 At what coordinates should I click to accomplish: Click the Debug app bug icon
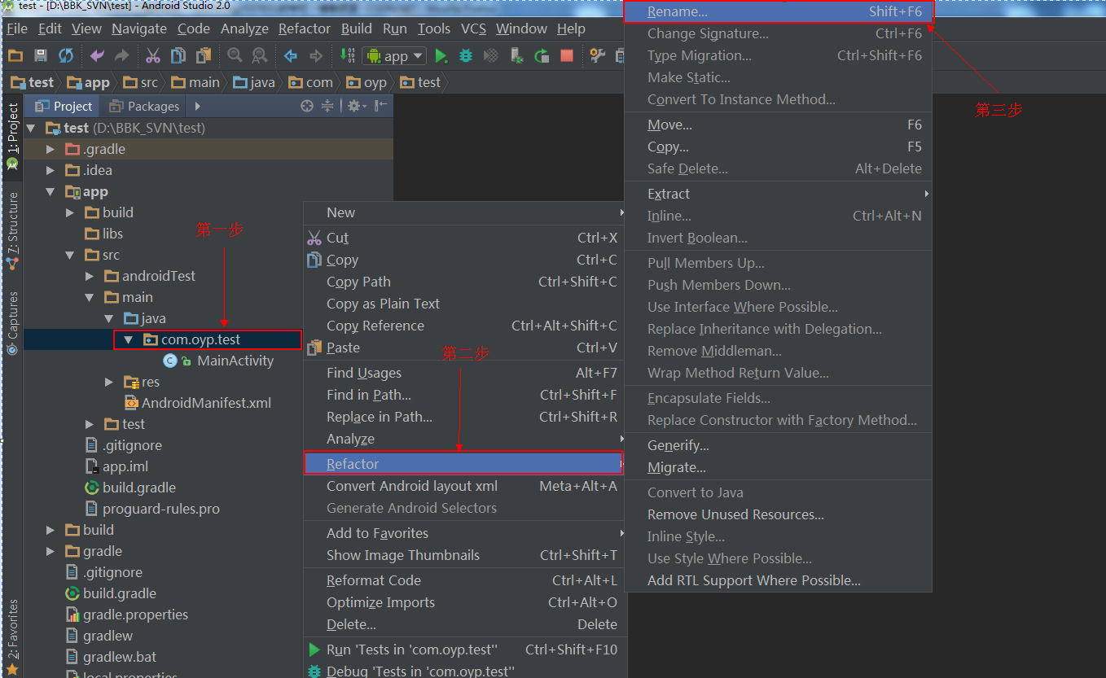tap(466, 55)
